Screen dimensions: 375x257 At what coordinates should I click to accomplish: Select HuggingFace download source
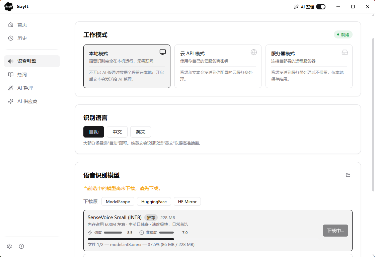pos(154,201)
